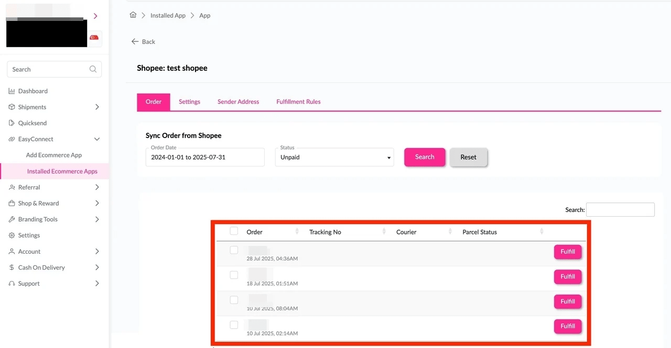Image resolution: width=671 pixels, height=348 pixels.
Task: Select the Referral icon in the sidebar
Action: (x=12, y=187)
